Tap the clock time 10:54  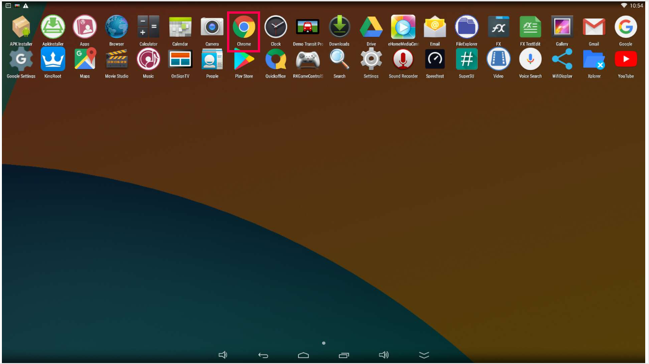(637, 6)
